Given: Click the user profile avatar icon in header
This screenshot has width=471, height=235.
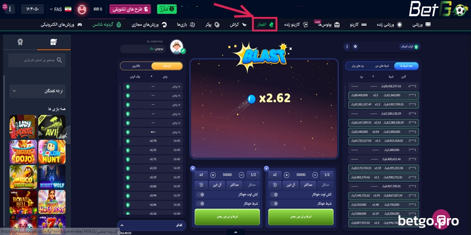Looking at the screenshot, I should 81,9.
